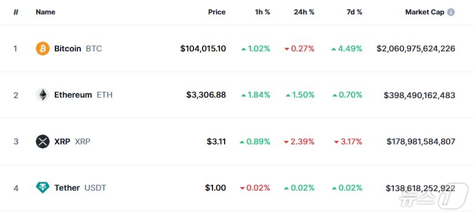
Task: Open the Market Cap info icon
Action: pyautogui.click(x=451, y=12)
